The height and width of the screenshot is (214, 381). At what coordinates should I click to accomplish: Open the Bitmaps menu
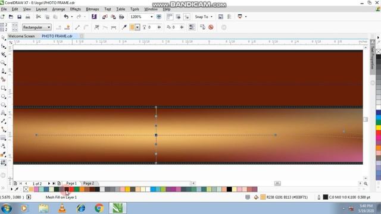(92, 10)
